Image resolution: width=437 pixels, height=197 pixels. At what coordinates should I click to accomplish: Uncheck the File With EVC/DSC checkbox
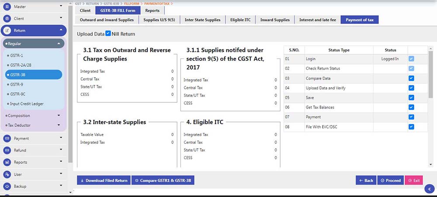click(411, 127)
